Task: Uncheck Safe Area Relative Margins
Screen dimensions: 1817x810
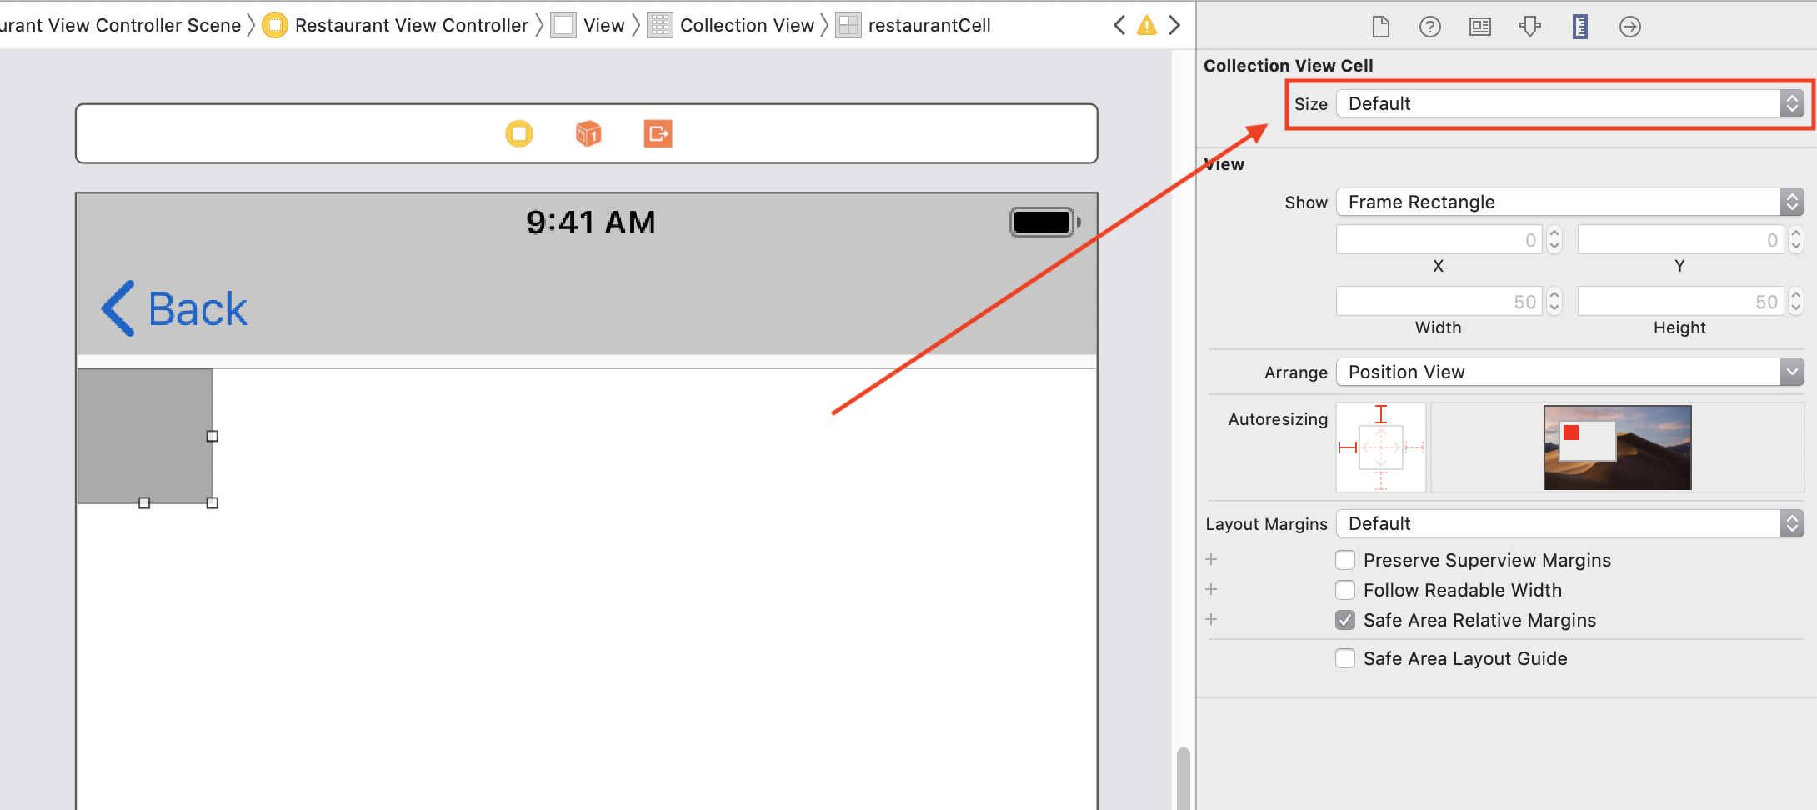Action: point(1345,620)
